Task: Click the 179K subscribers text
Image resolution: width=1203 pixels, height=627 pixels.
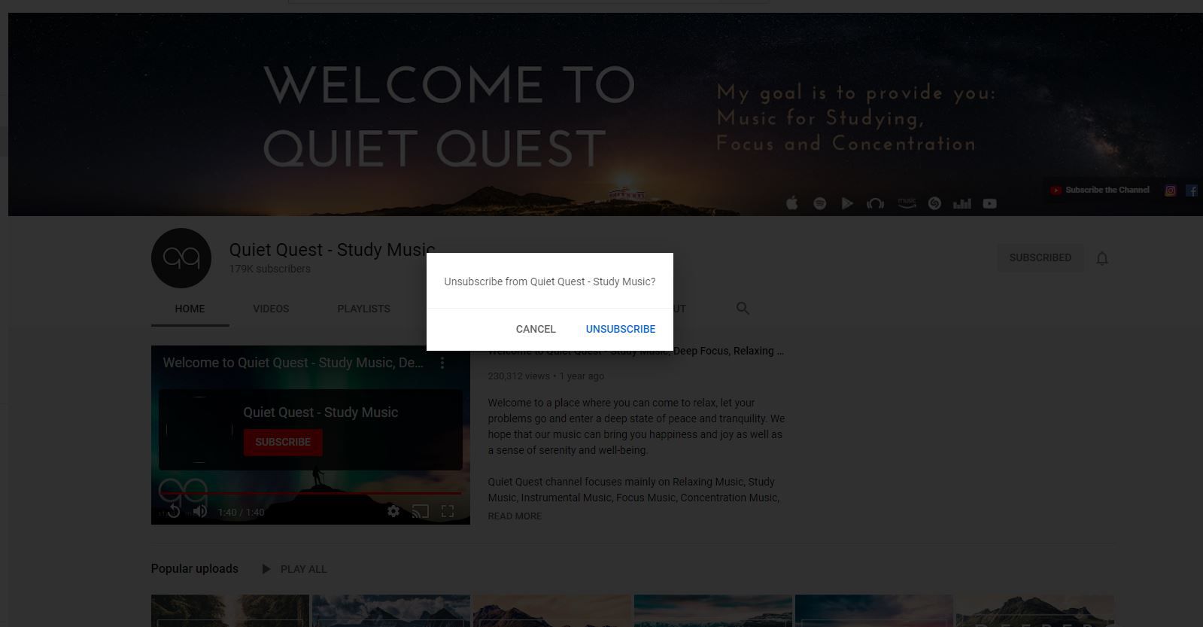Action: pyautogui.click(x=270, y=269)
